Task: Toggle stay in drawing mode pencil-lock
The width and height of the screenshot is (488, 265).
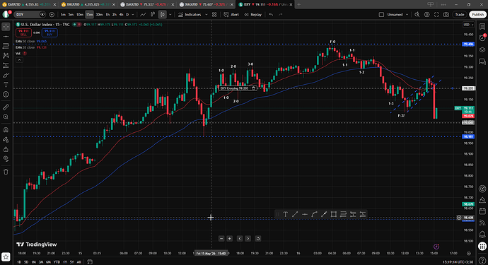Action: coord(6,140)
